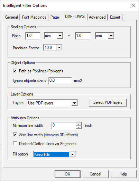Go to the Advanced tab
This screenshot has height=181, width=139.
97,17
